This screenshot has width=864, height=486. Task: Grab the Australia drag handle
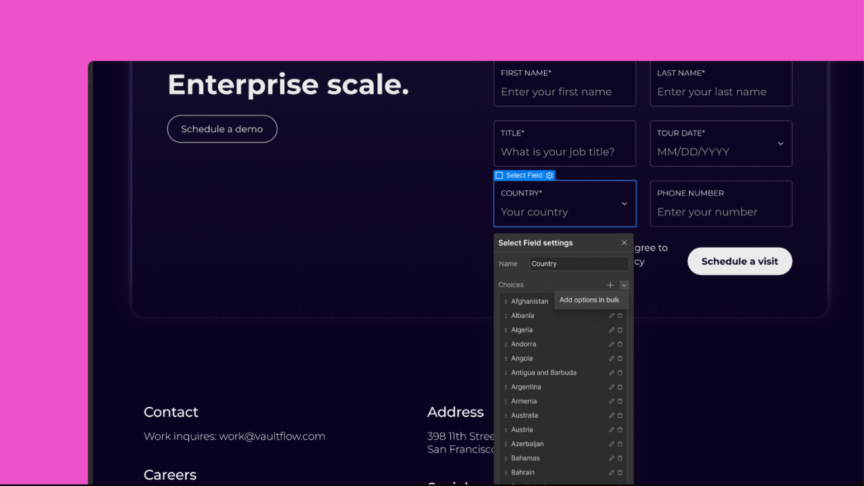[506, 416]
